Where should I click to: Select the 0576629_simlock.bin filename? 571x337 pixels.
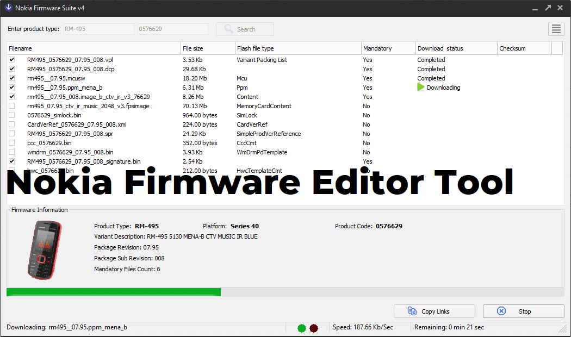point(54,115)
